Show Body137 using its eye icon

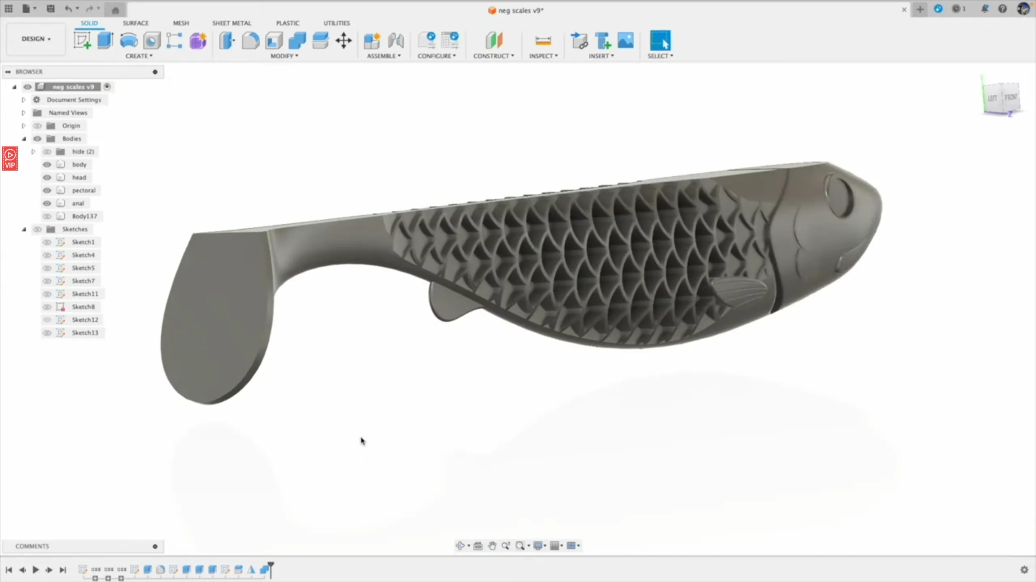(47, 216)
